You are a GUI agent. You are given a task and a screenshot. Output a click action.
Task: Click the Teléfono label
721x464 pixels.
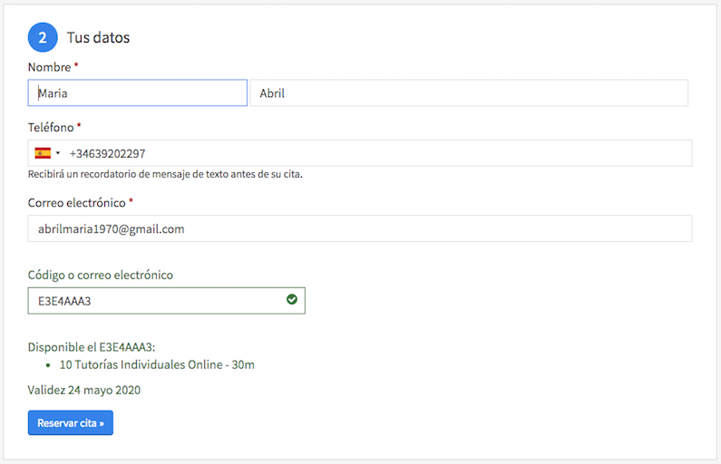click(51, 127)
